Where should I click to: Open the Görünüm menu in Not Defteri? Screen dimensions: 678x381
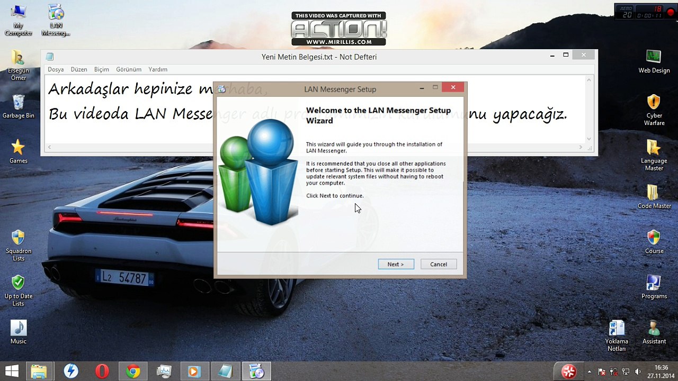point(129,69)
